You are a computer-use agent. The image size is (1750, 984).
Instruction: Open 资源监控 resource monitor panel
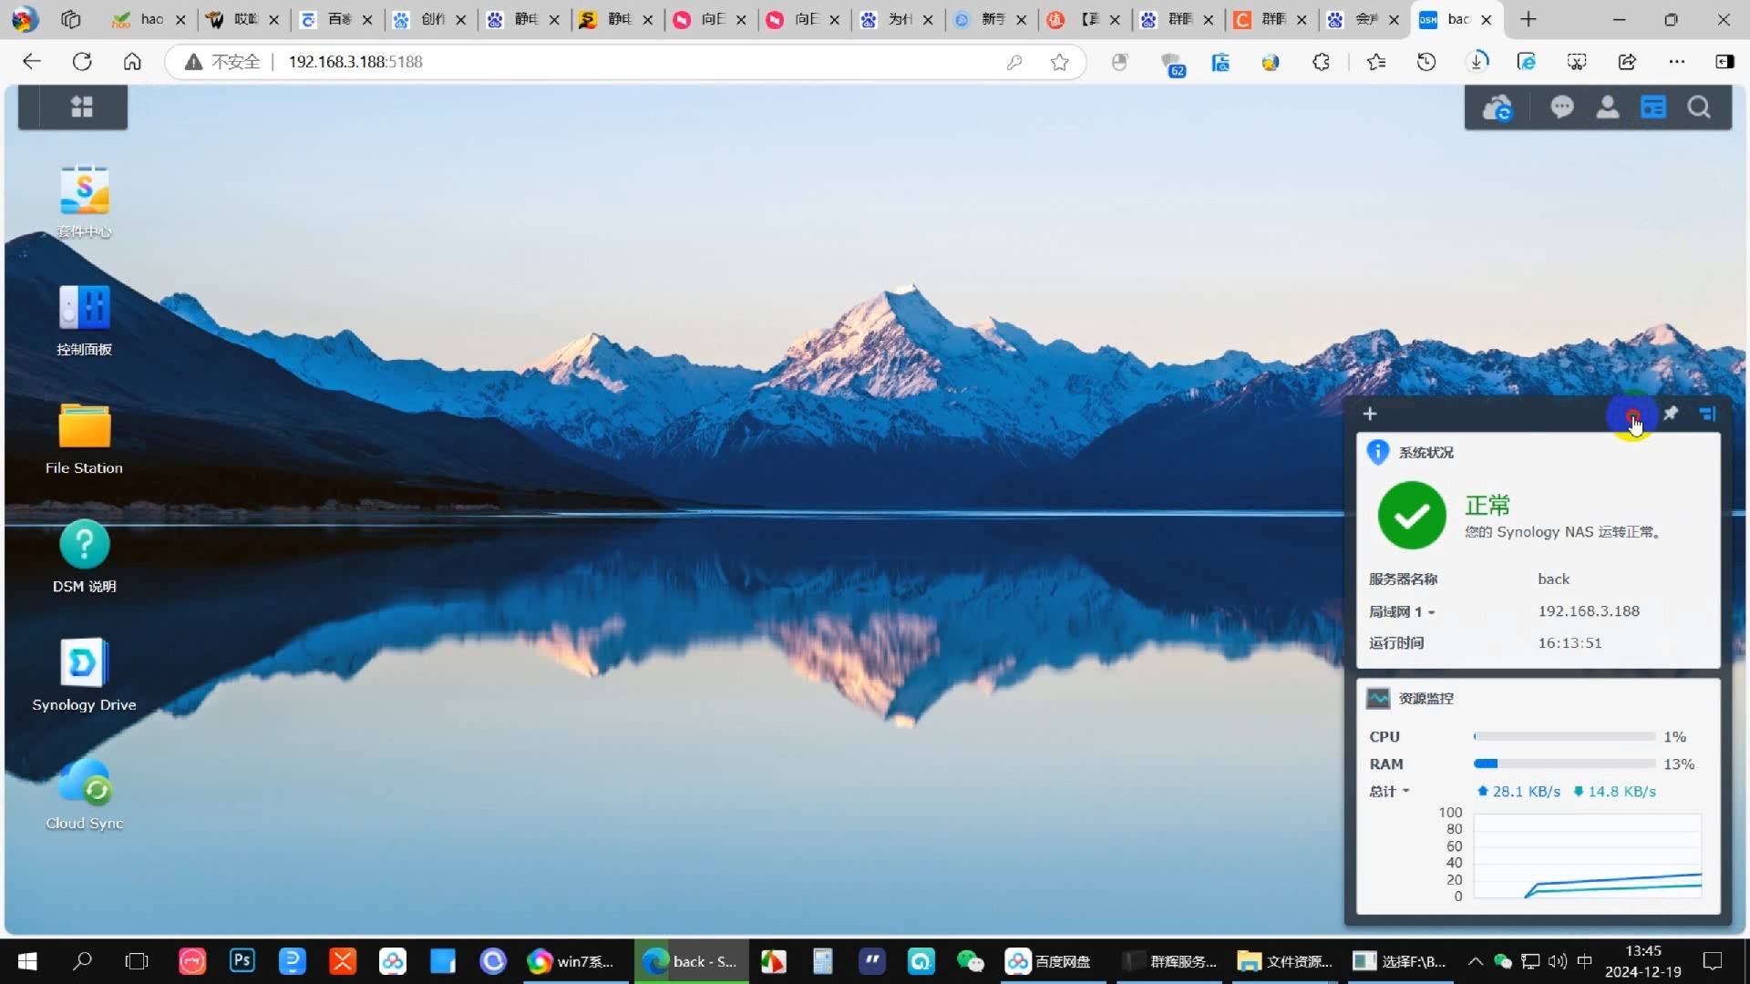[x=1426, y=698]
